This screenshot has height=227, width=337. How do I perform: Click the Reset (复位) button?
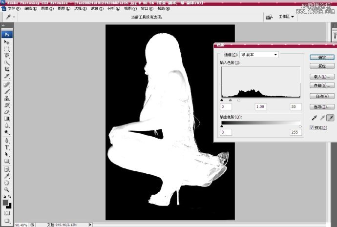click(x=322, y=66)
